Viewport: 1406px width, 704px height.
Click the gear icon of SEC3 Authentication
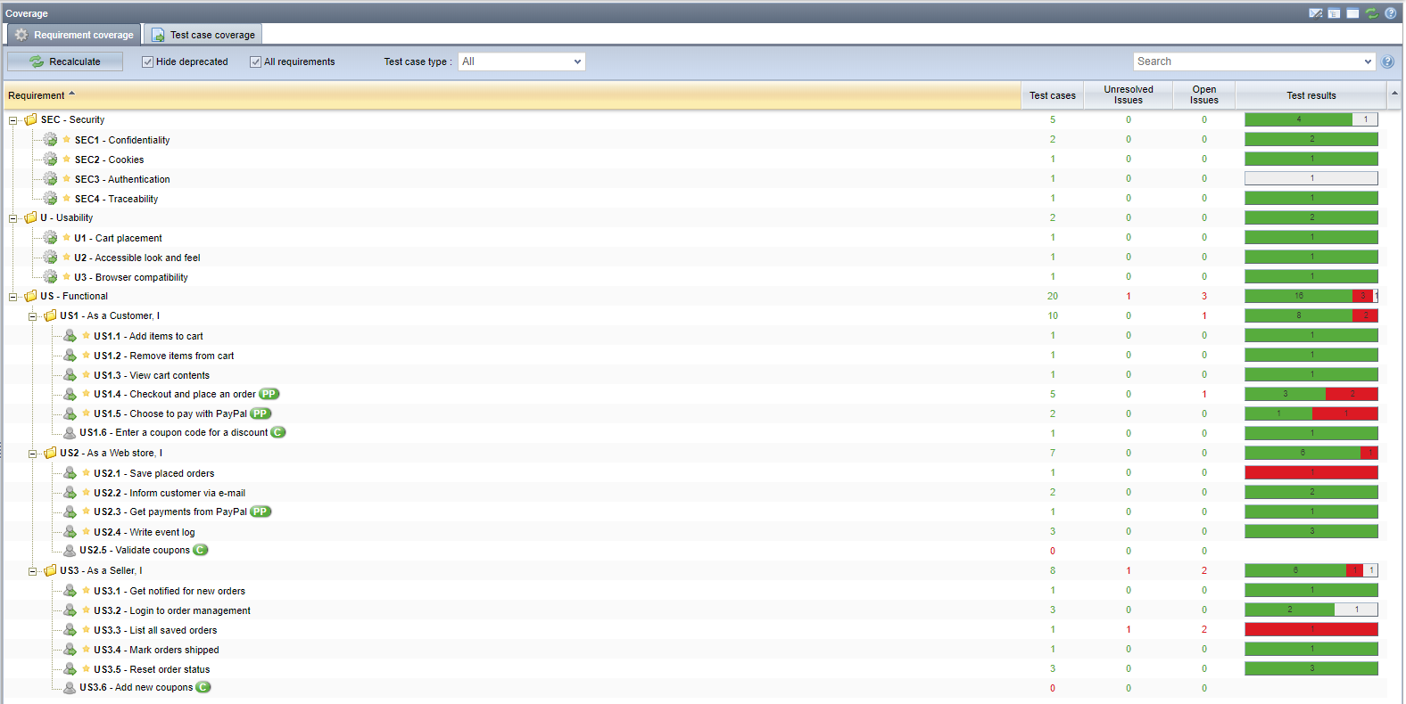(50, 178)
